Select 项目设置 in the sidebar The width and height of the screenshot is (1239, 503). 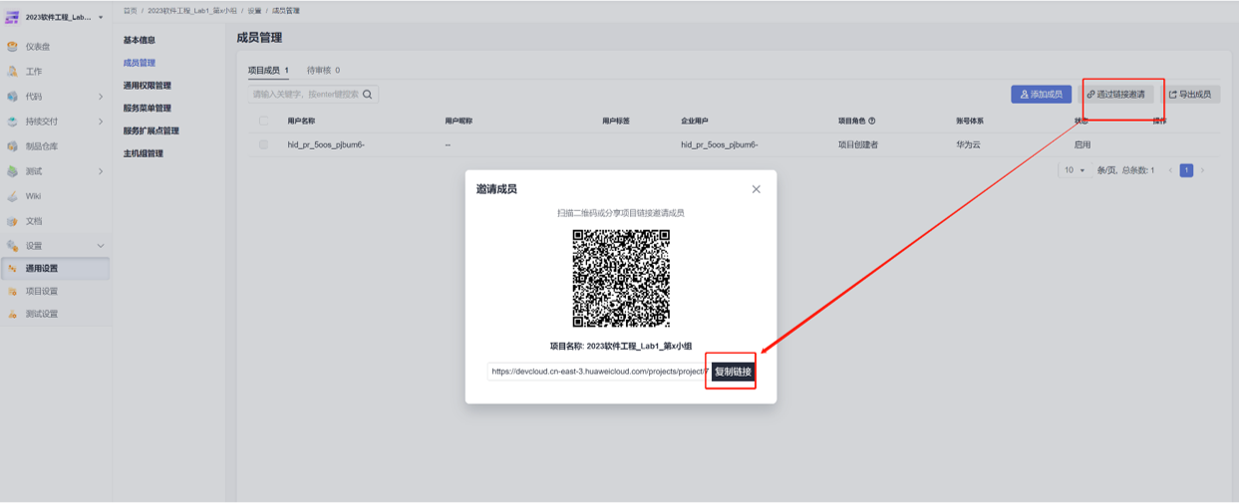click(42, 292)
